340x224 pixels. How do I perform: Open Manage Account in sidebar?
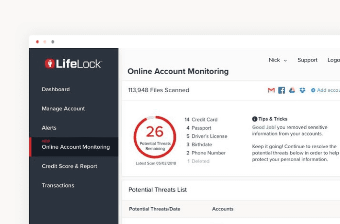coord(63,109)
